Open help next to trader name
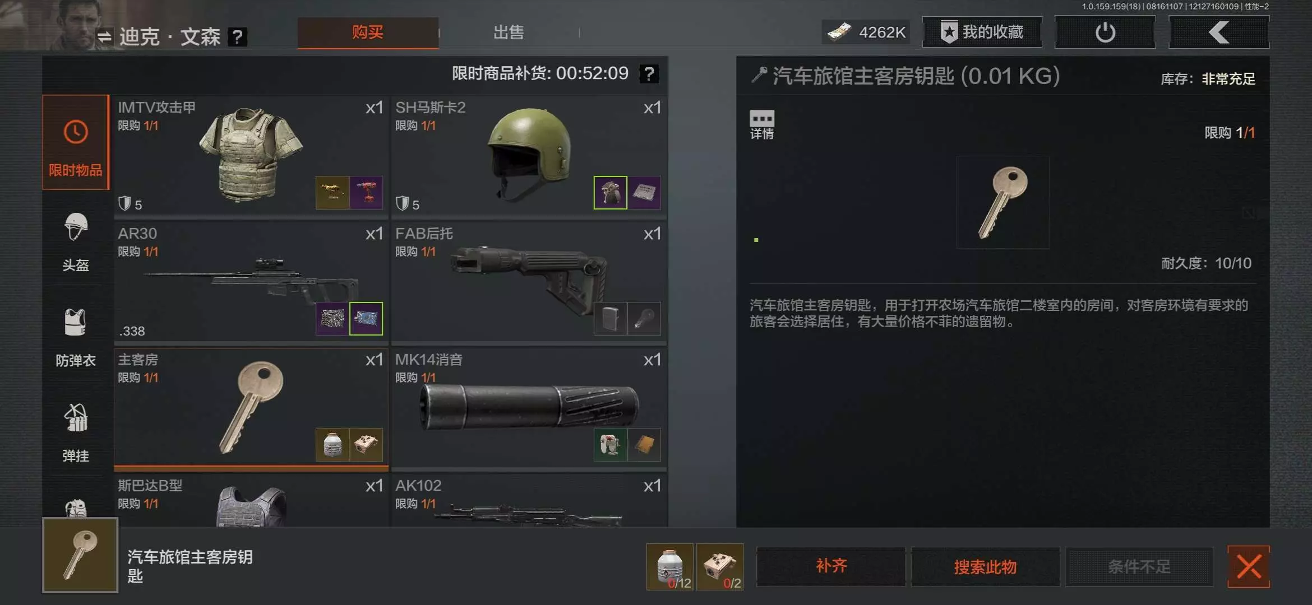Image resolution: width=1312 pixels, height=605 pixels. point(238,37)
